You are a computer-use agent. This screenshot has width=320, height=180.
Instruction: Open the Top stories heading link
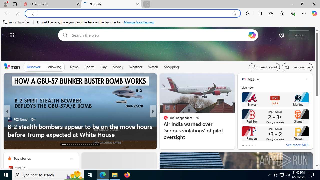(22, 158)
